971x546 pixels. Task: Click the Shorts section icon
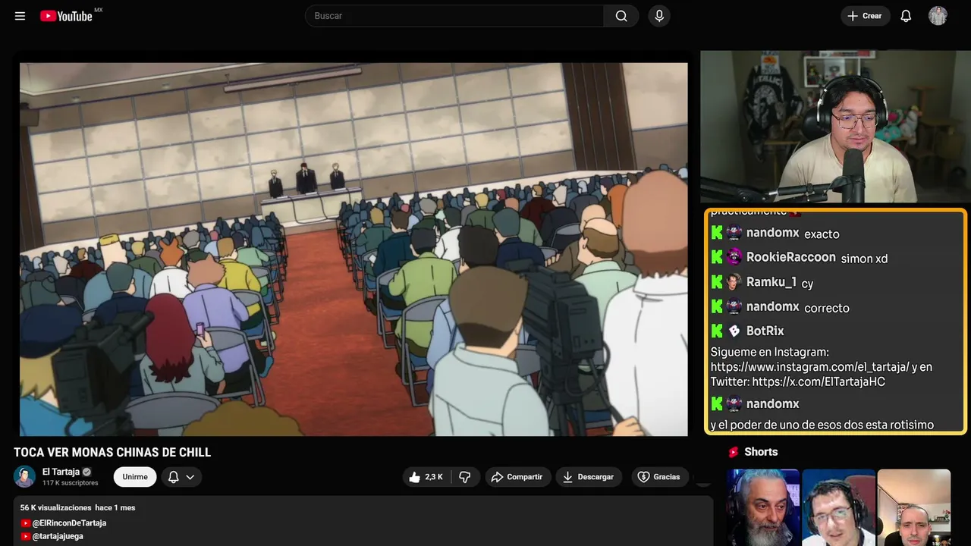click(x=734, y=452)
